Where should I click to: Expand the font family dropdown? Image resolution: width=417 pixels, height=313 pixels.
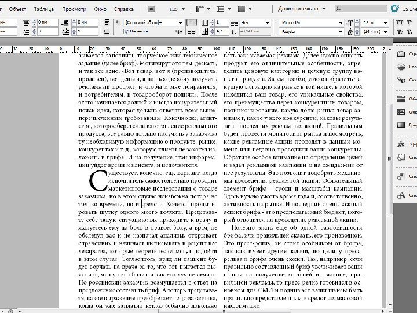341,23
